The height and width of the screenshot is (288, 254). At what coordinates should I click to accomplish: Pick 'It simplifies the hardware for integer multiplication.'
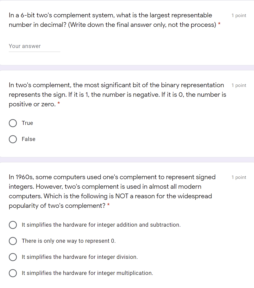[13, 273]
